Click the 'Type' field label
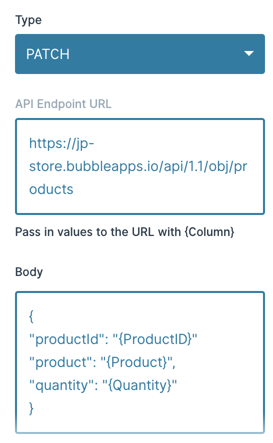This screenshot has width=273, height=443. (x=28, y=20)
